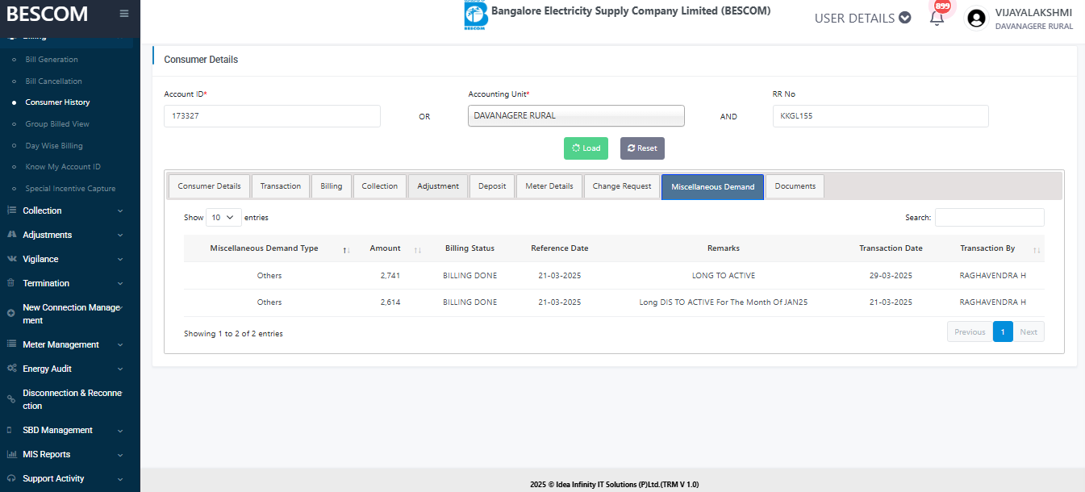Click the RR No input field
Viewport: 1085px width, 492px height.
[x=880, y=116]
